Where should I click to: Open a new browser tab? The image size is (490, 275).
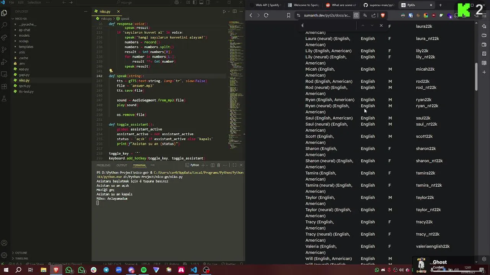pyautogui.click(x=440, y=5)
